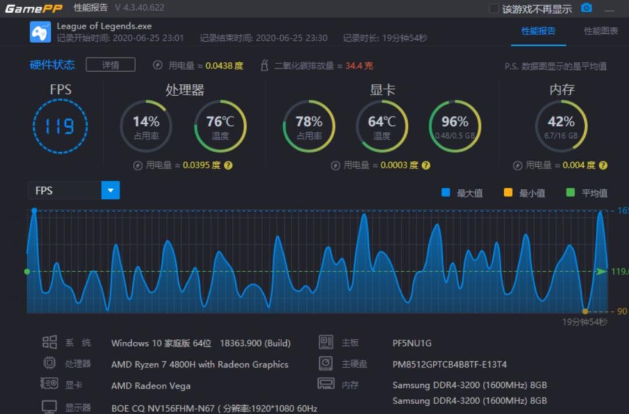Click the 'AMD Radeon Vega' text
This screenshot has height=414, width=629.
[x=151, y=385]
